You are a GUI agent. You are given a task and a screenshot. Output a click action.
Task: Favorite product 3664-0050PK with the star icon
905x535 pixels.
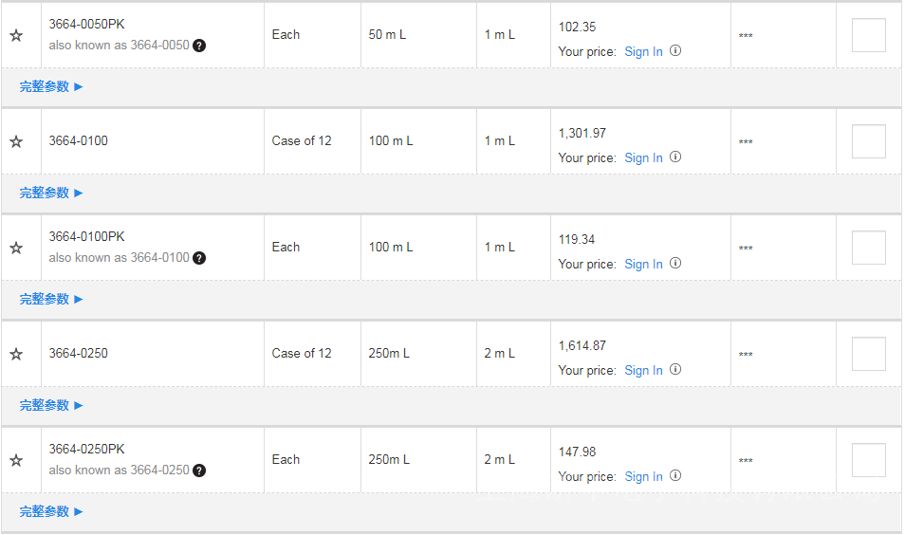16,35
